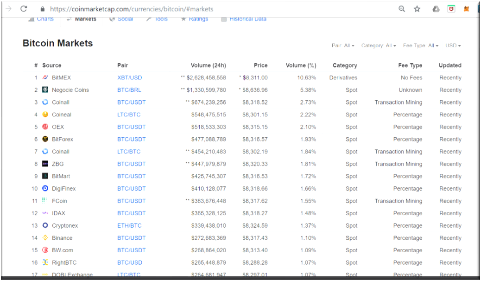The height and width of the screenshot is (281, 481).
Task: Click the ZBG logo icon
Action: point(45,164)
